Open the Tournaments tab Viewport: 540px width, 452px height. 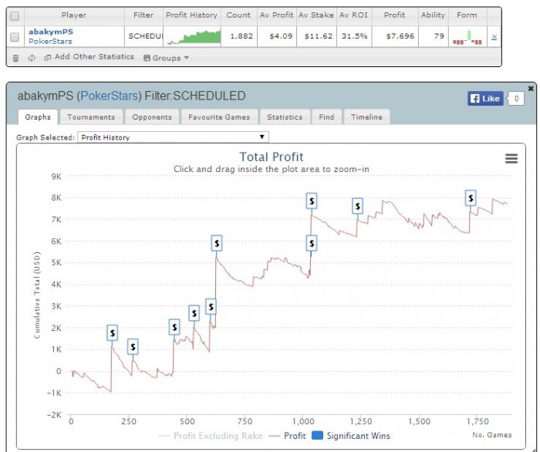91,117
